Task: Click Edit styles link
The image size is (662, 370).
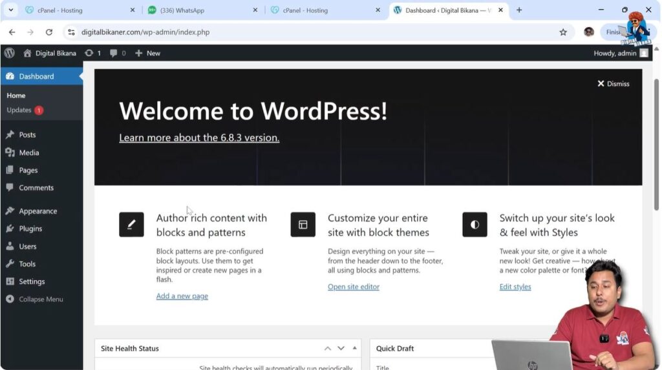Action: coord(515,287)
